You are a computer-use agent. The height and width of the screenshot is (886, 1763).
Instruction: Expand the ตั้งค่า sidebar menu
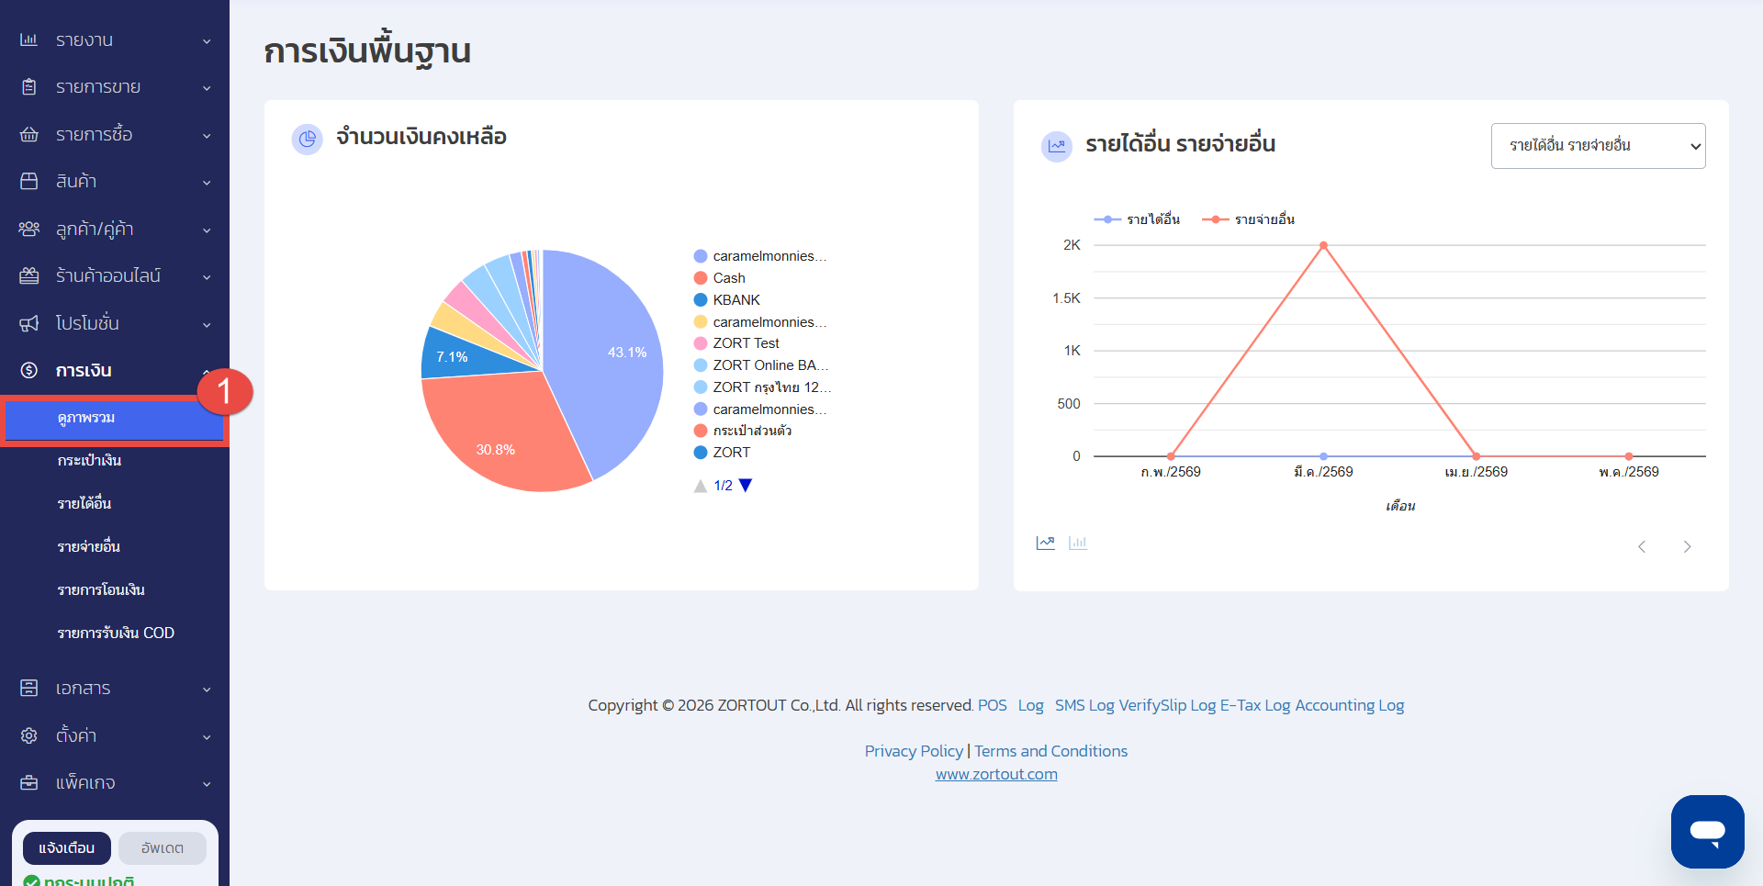pos(115,735)
